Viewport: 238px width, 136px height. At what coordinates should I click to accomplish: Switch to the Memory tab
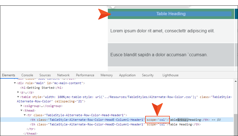(x=106, y=75)
